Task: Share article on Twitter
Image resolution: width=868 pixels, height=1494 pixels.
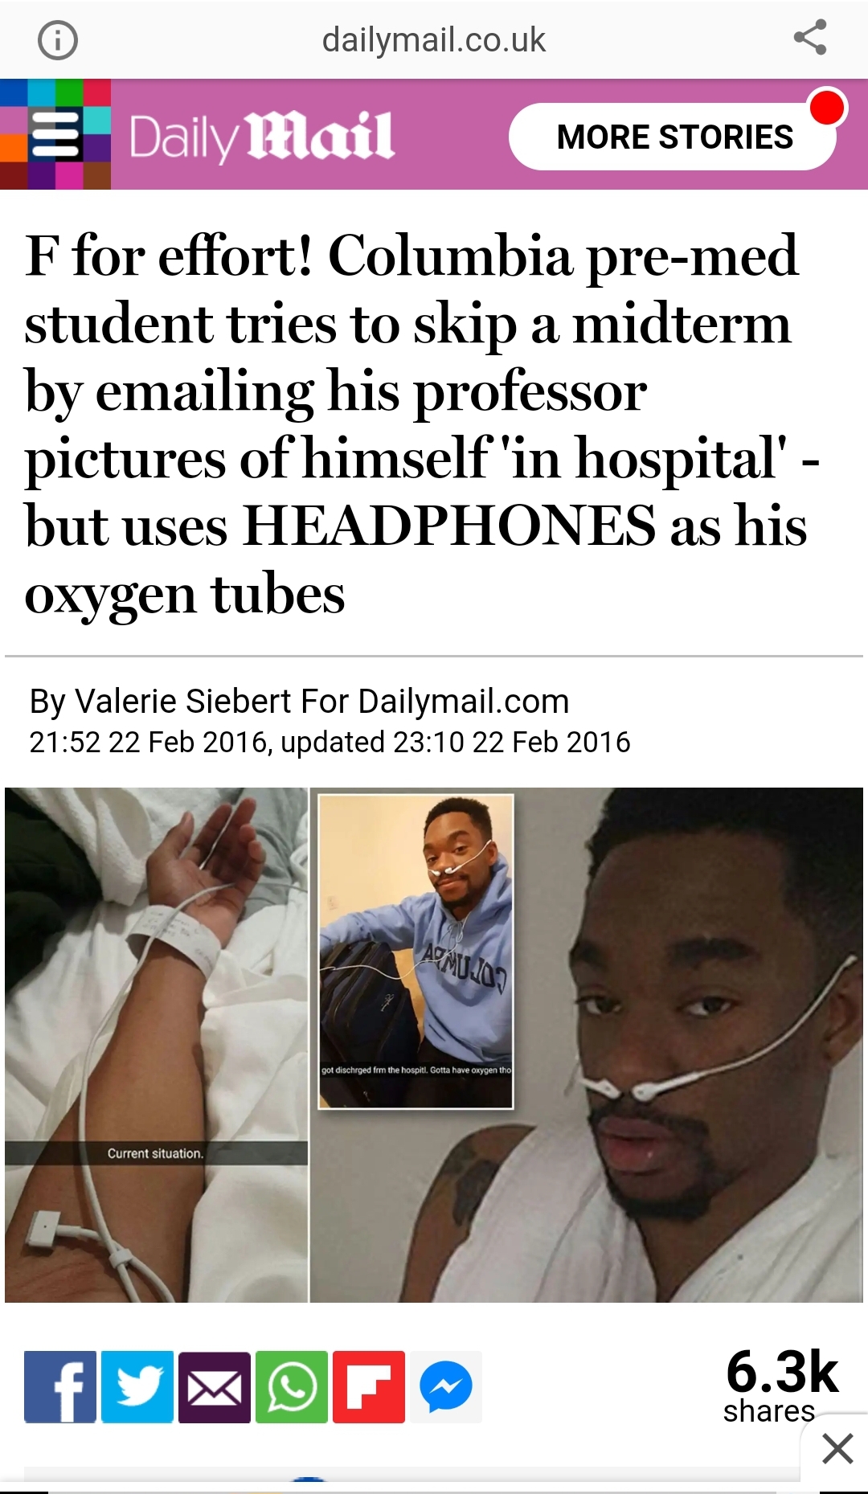Action: click(137, 1386)
